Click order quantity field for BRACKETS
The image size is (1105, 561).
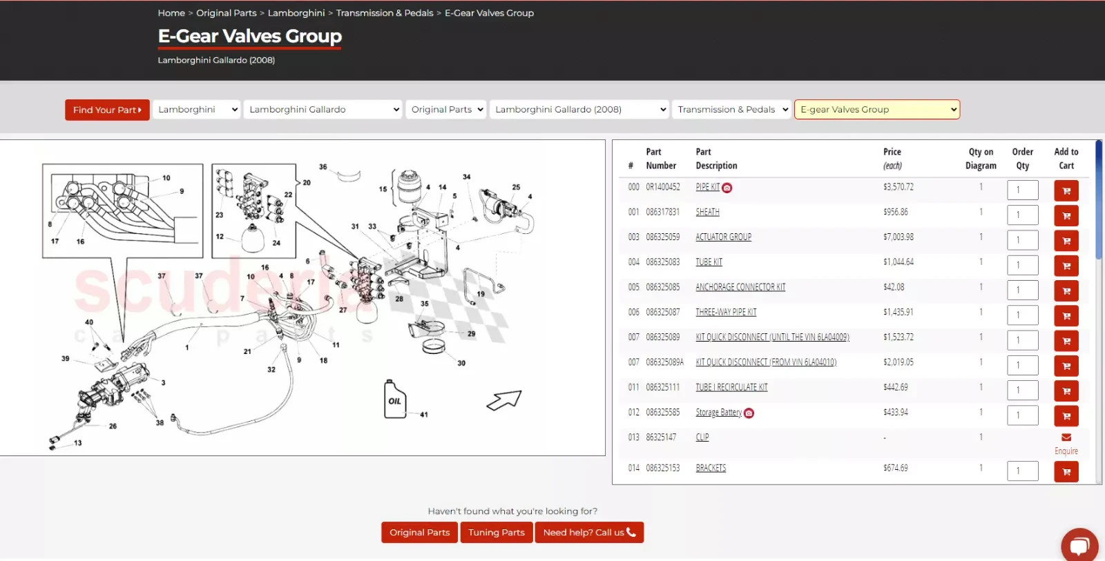pyautogui.click(x=1023, y=471)
